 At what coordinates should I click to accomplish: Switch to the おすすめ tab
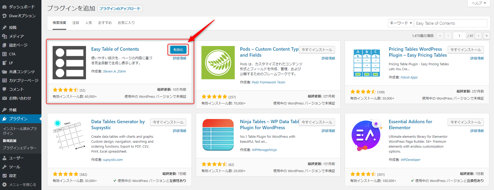105,23
